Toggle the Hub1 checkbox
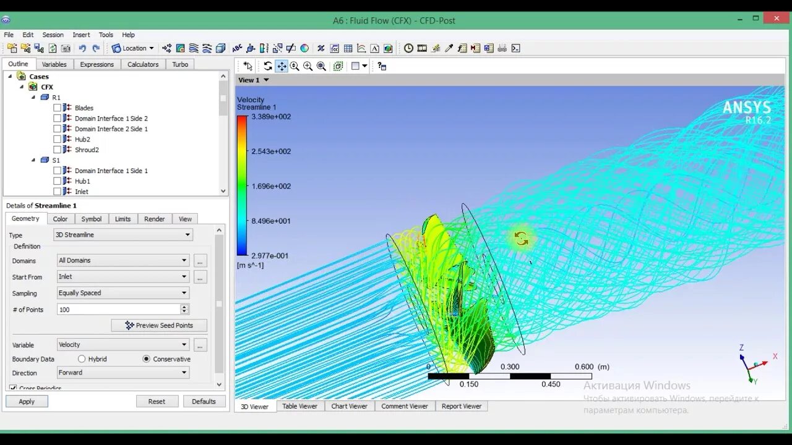The image size is (792, 445). point(57,181)
